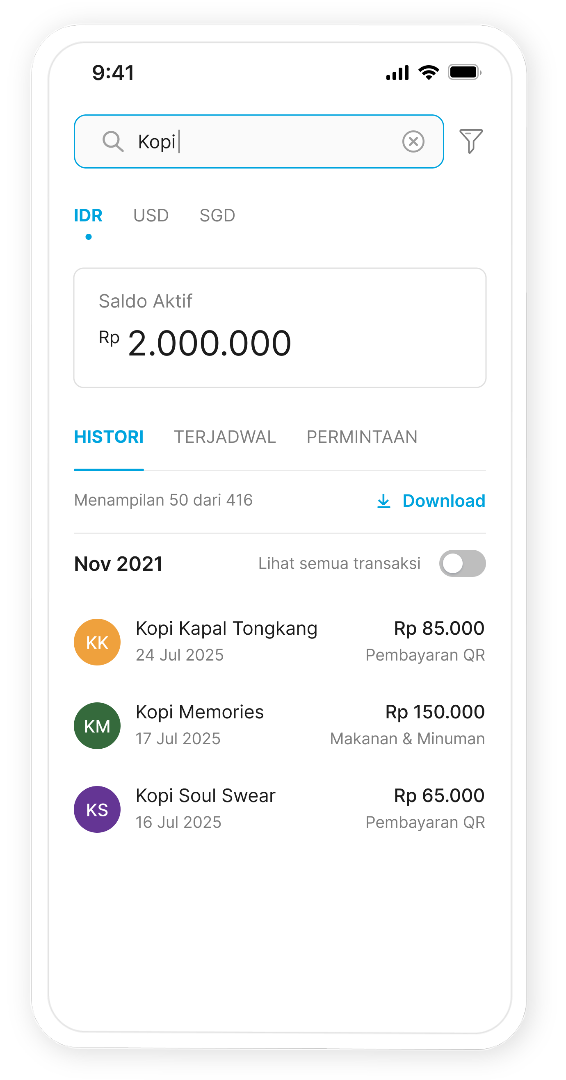Tap the Saldo Aktif balance card

tap(280, 328)
